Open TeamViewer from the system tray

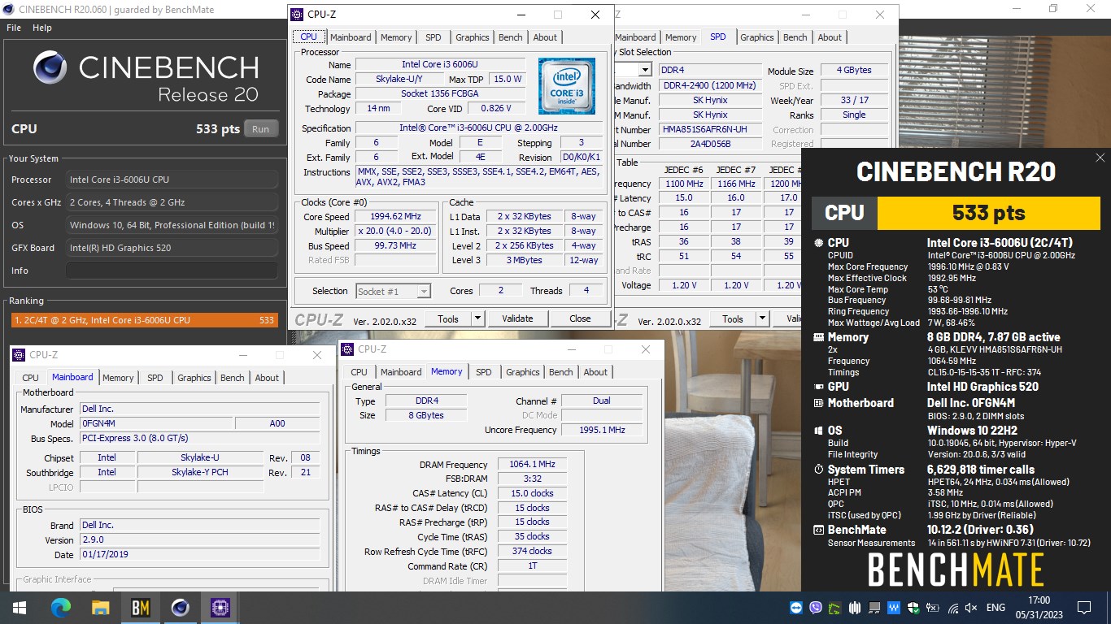coord(796,608)
